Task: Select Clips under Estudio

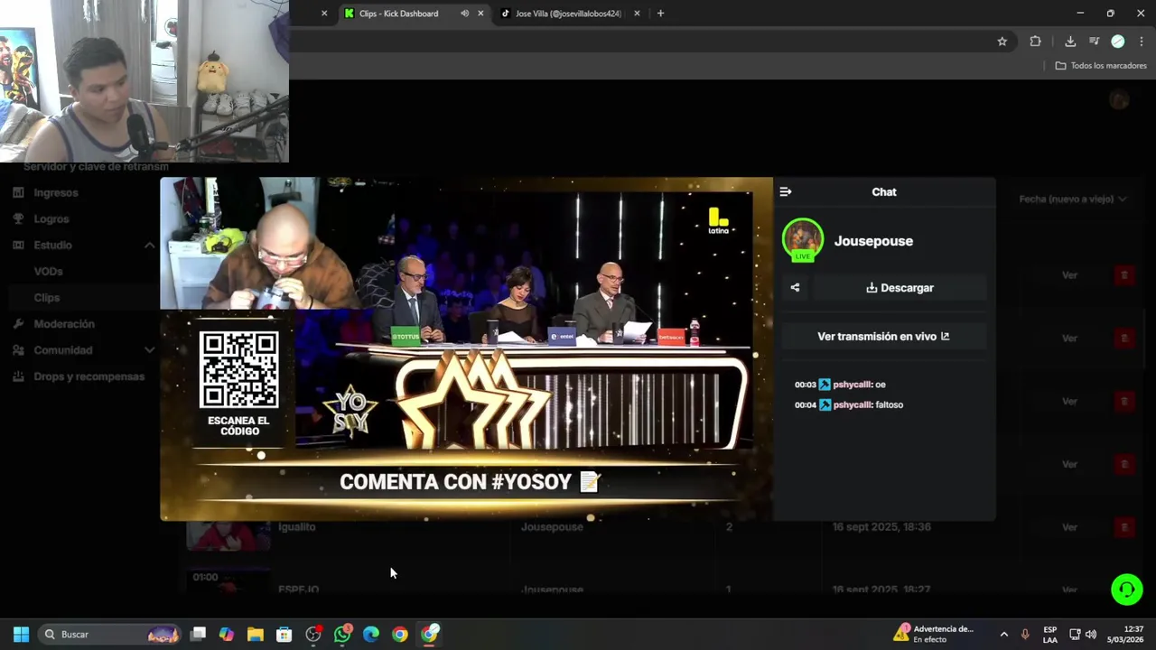Action: coord(47,297)
